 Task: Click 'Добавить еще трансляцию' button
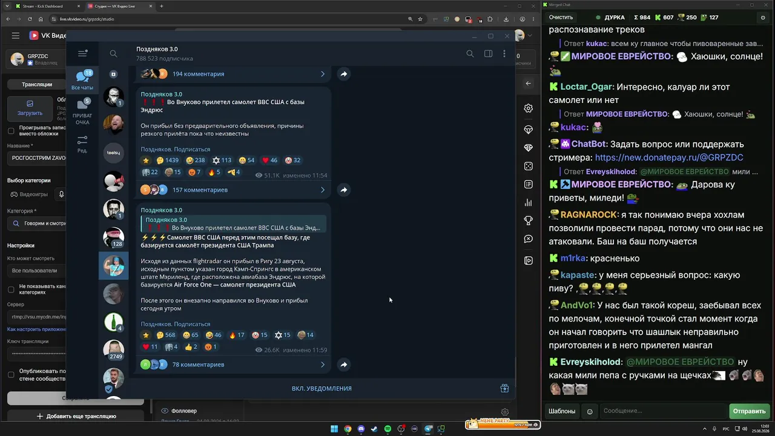76,416
